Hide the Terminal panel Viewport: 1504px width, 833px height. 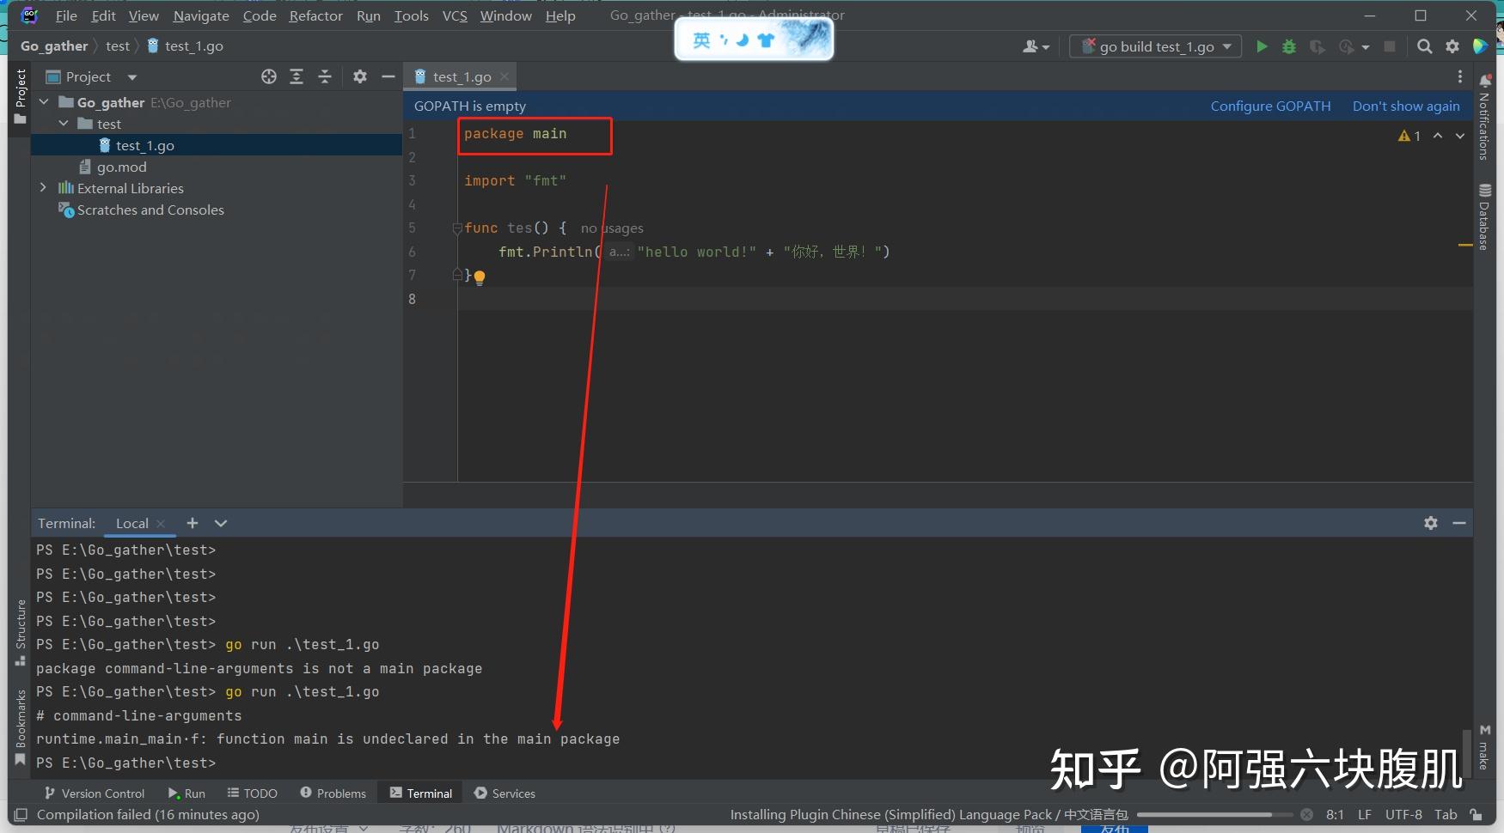click(x=1459, y=523)
